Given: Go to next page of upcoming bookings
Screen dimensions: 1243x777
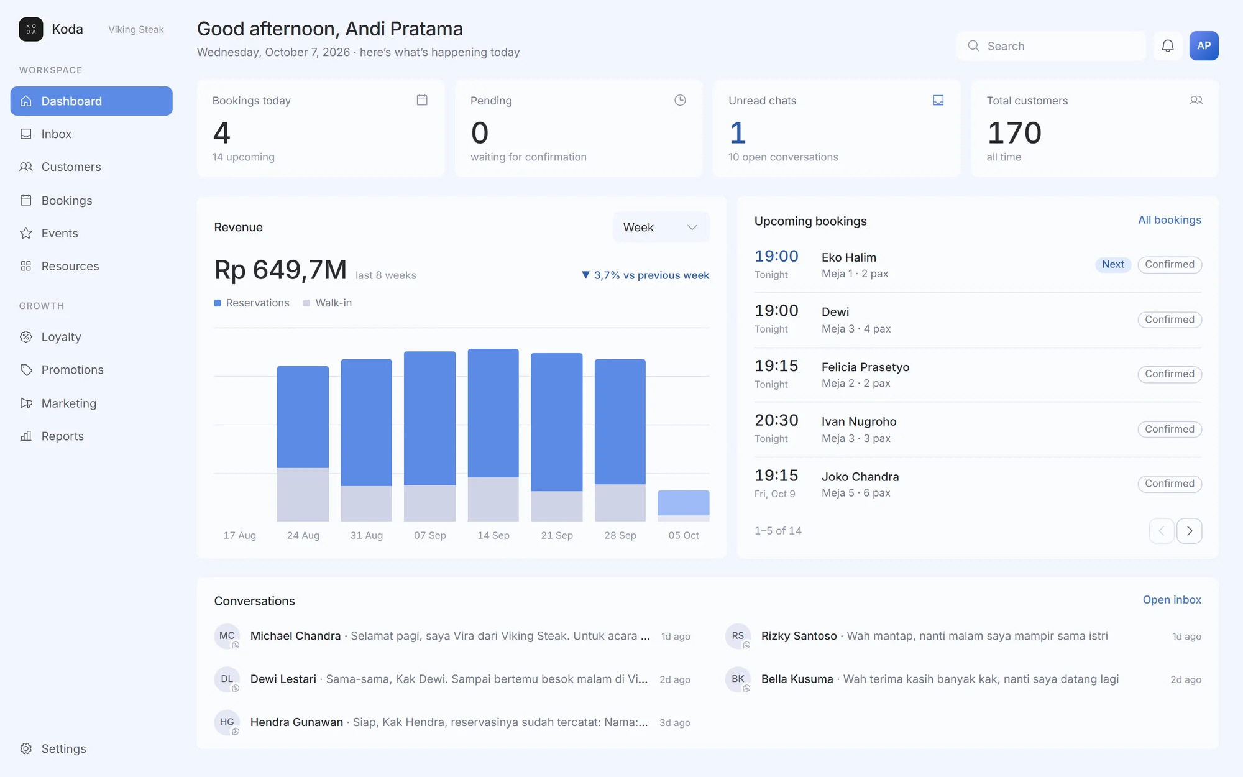Looking at the screenshot, I should pyautogui.click(x=1190, y=531).
